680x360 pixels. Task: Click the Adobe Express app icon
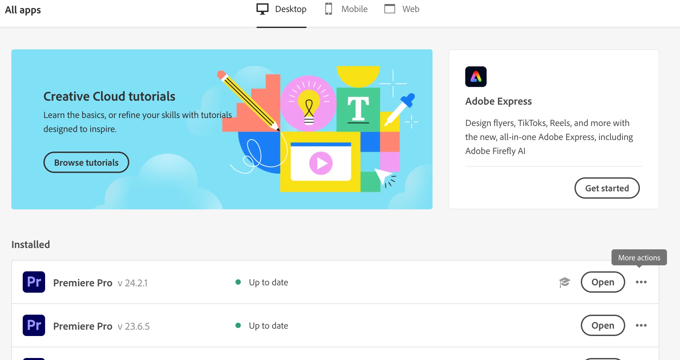[476, 77]
